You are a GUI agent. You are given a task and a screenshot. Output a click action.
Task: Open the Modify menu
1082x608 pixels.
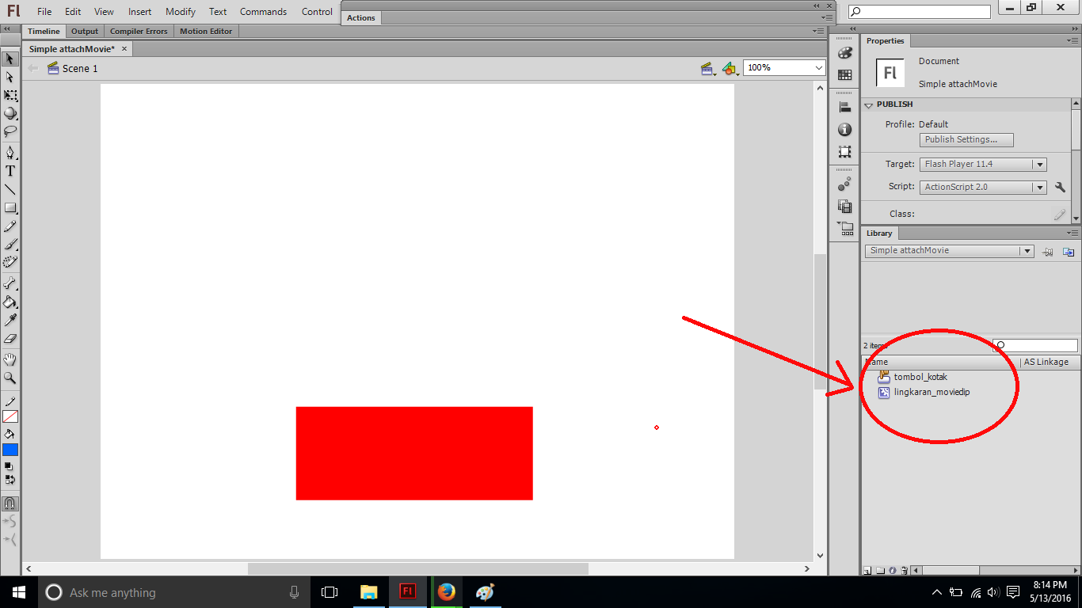(x=181, y=12)
